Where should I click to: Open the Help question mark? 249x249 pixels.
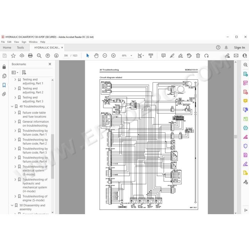(218, 47)
